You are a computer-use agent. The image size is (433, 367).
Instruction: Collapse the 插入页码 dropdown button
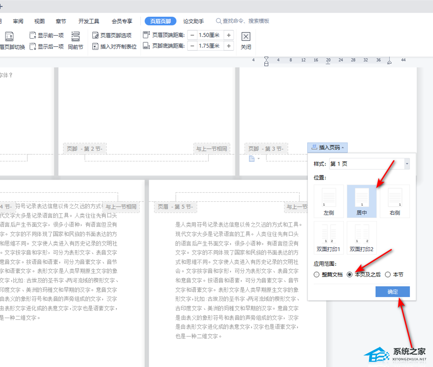point(327,148)
